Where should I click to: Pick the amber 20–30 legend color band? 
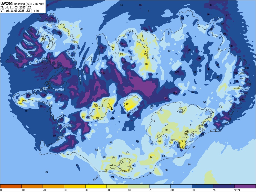pos(54,186)
